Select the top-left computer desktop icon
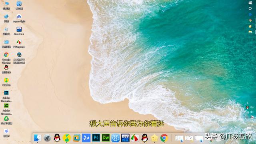Screen dimensions: 256x144 click(x=6, y=5)
